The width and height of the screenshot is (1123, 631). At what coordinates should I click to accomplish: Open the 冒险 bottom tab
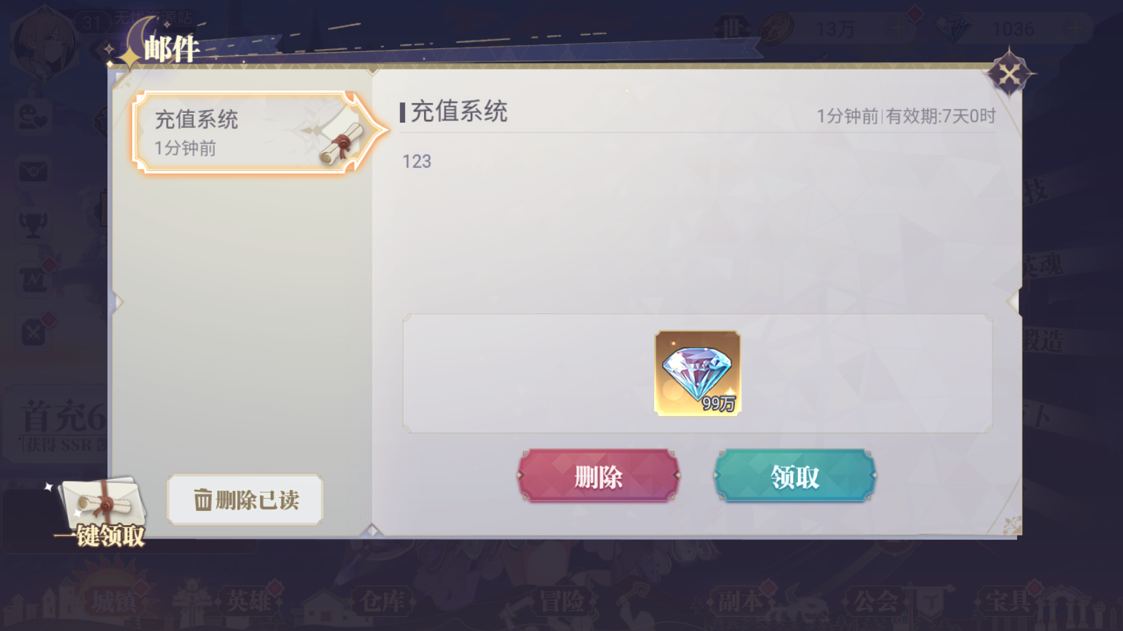click(x=561, y=601)
